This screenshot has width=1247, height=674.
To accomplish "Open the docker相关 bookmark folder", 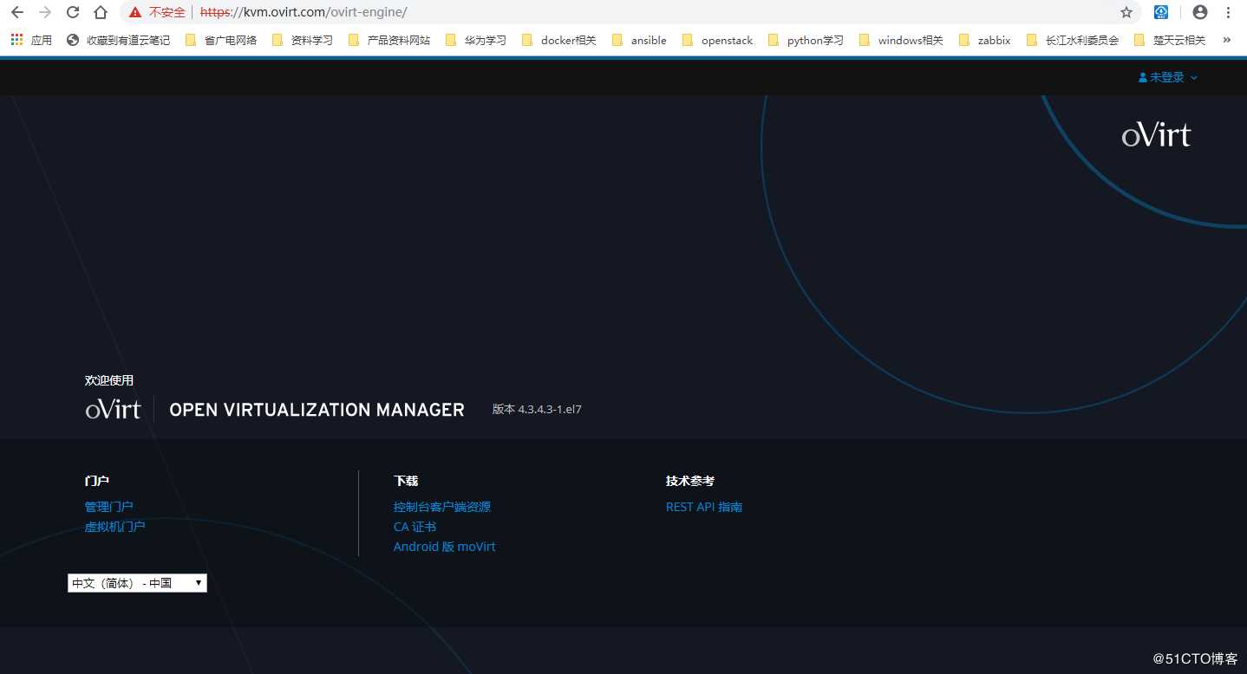I will 559,40.
